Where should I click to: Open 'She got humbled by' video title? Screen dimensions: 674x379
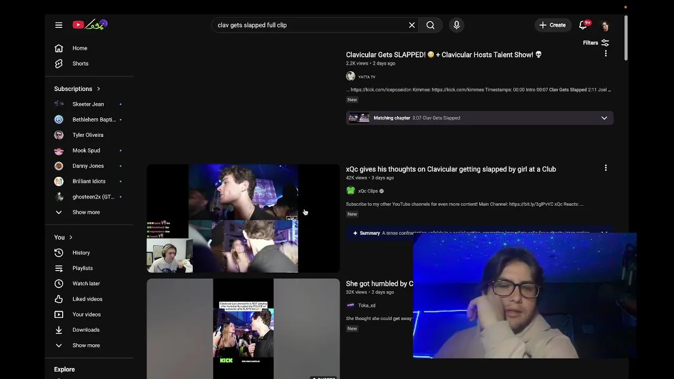coord(380,284)
